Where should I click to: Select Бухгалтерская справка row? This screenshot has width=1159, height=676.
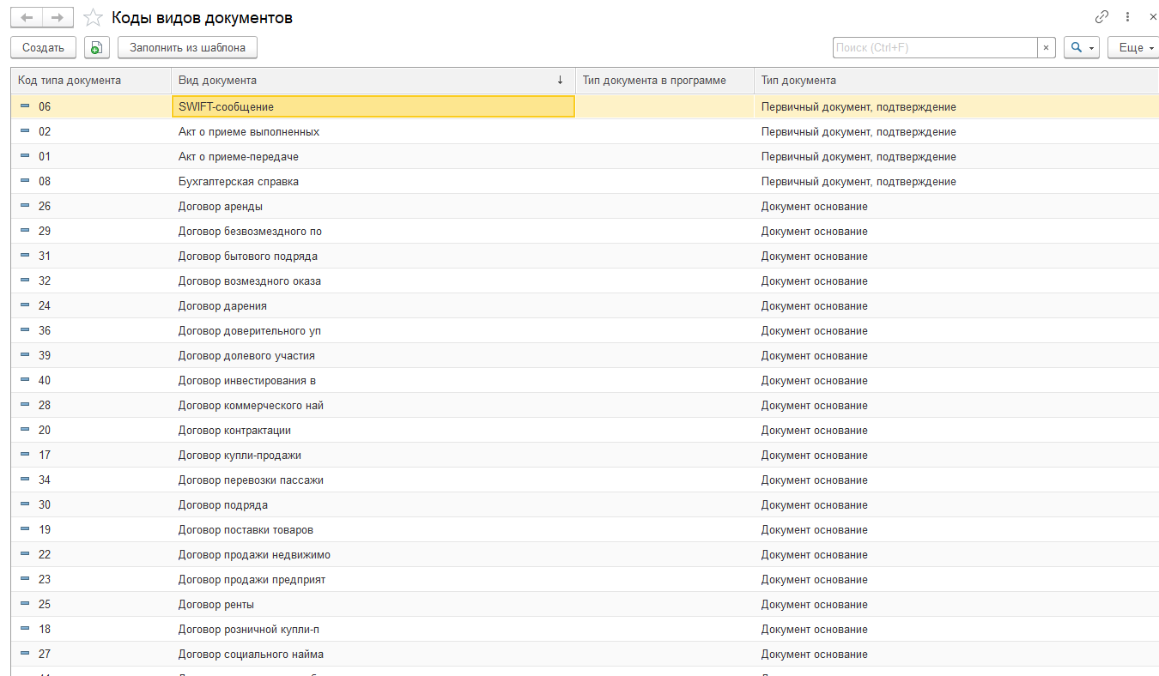click(x=585, y=181)
